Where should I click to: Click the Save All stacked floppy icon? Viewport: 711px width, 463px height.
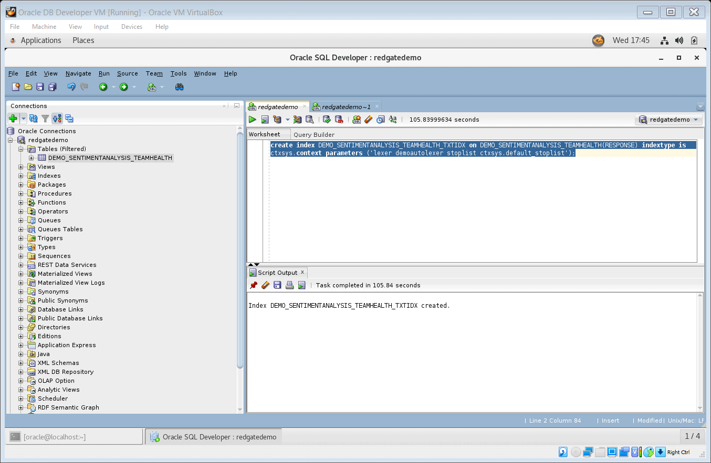53,87
